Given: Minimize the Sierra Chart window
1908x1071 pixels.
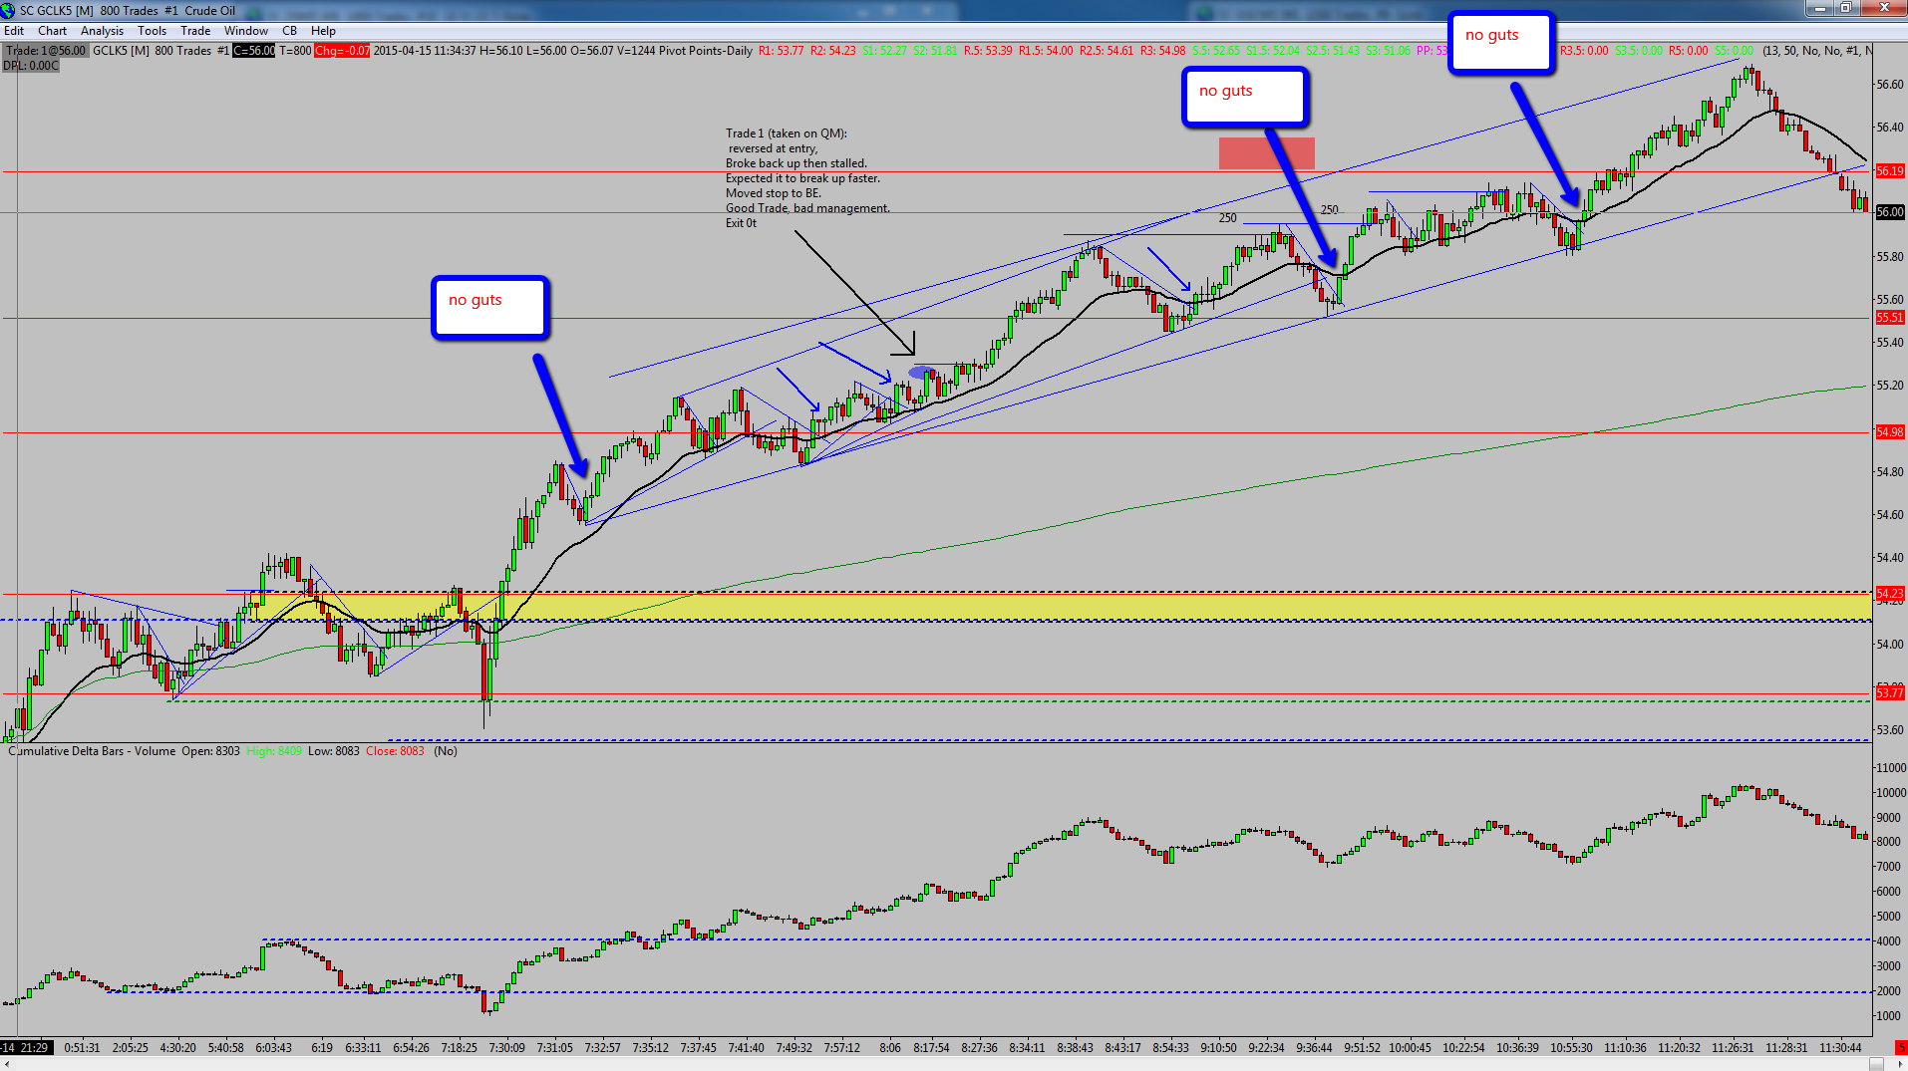Looking at the screenshot, I should [1820, 8].
